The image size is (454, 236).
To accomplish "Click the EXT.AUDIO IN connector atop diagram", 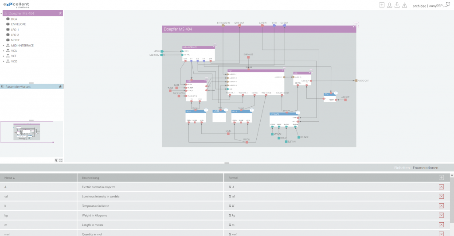I will (x=223, y=25).
